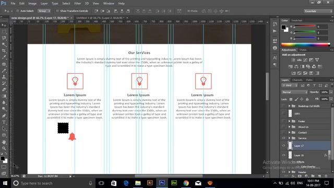Screen dimensions: 334x188
Task: Switch to the Styles tab
Action: 303,50
